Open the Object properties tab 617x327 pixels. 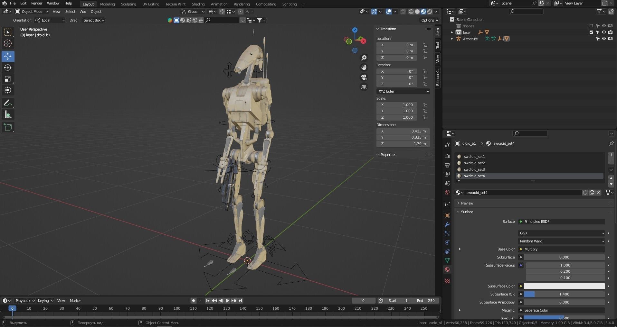click(x=447, y=215)
